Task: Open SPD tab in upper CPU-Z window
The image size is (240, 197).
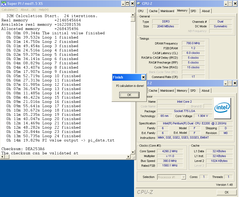Action: [193, 11]
